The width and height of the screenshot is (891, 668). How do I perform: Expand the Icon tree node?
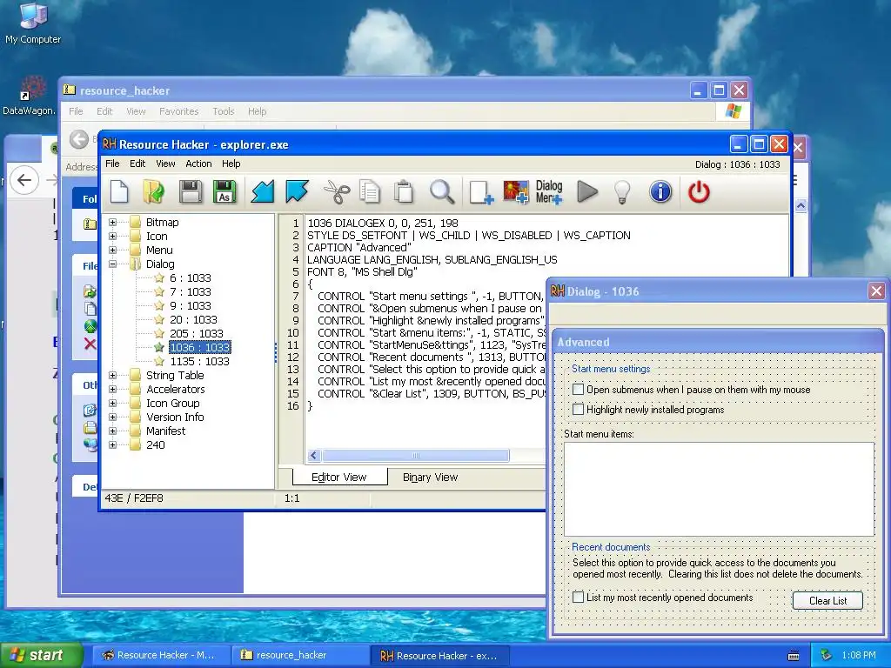[x=112, y=236]
